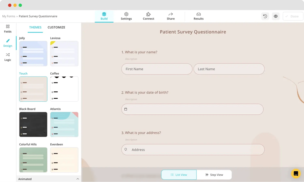Open the chat support widget

pos(296,174)
